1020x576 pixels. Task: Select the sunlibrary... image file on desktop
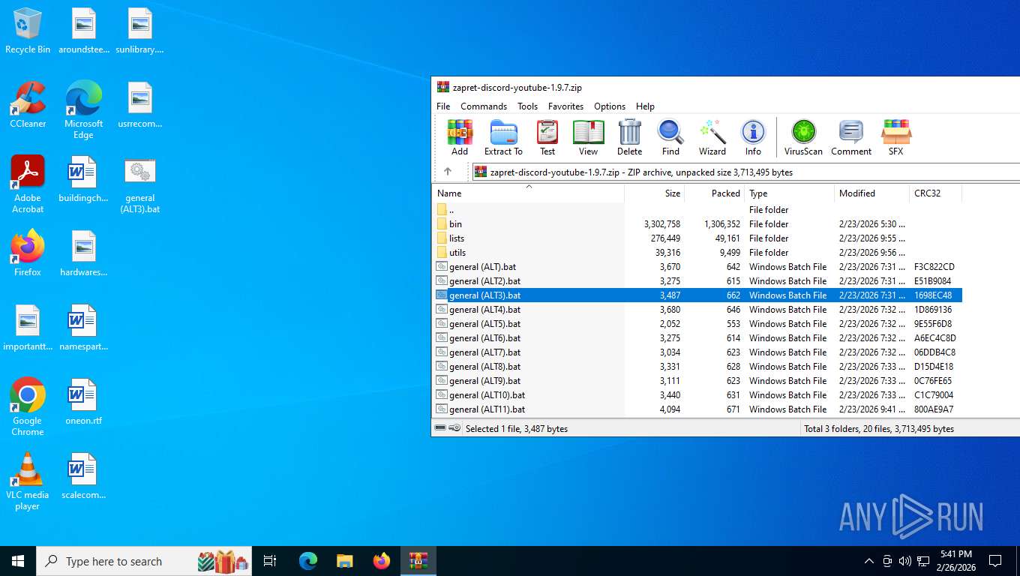140,31
